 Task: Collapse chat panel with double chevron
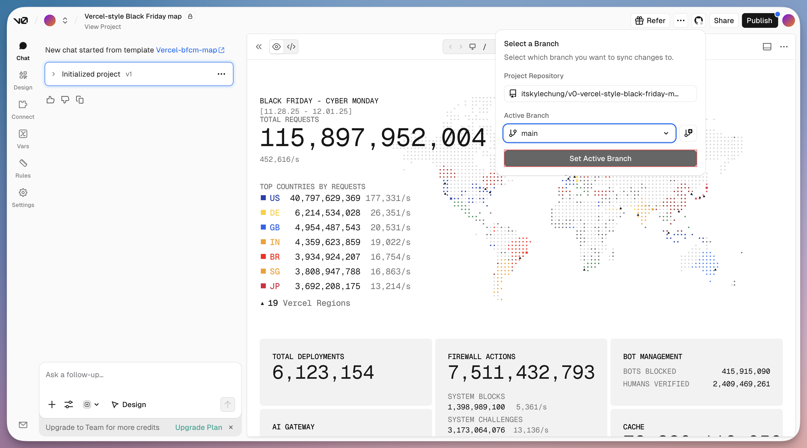pos(259,47)
